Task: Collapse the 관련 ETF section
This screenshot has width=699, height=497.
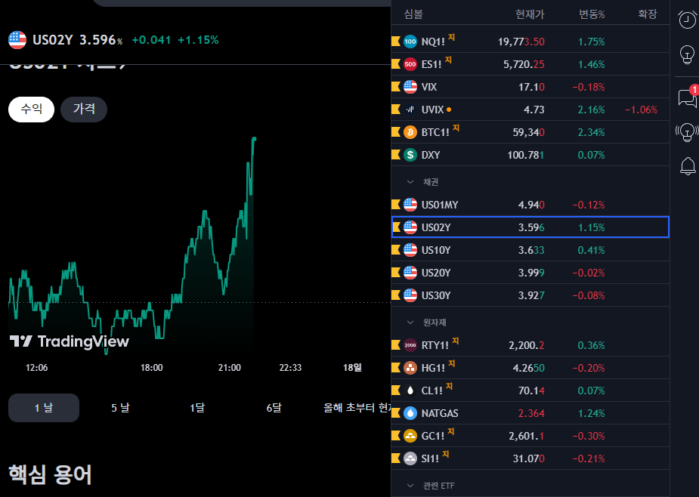Action: click(x=411, y=485)
